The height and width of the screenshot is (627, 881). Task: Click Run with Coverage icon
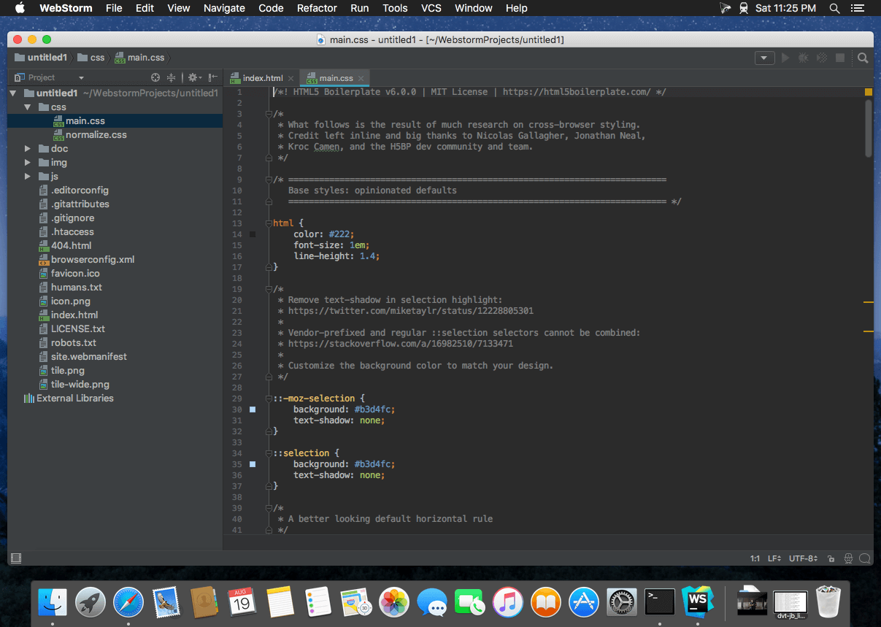point(822,58)
